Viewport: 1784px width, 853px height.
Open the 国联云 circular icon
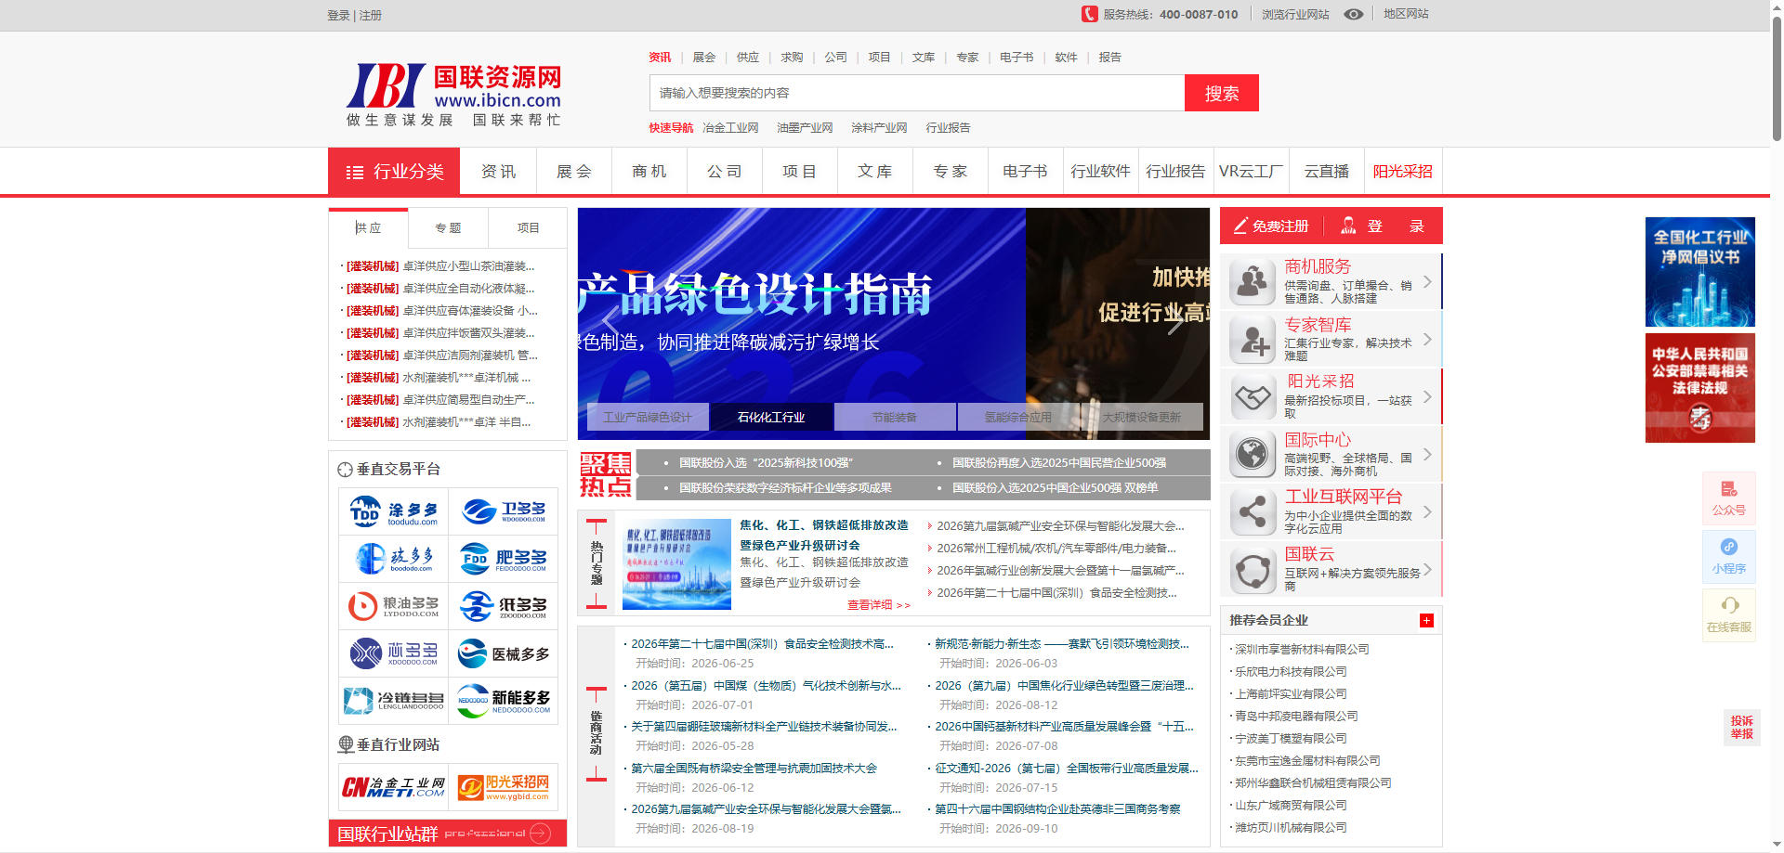coord(1253,570)
